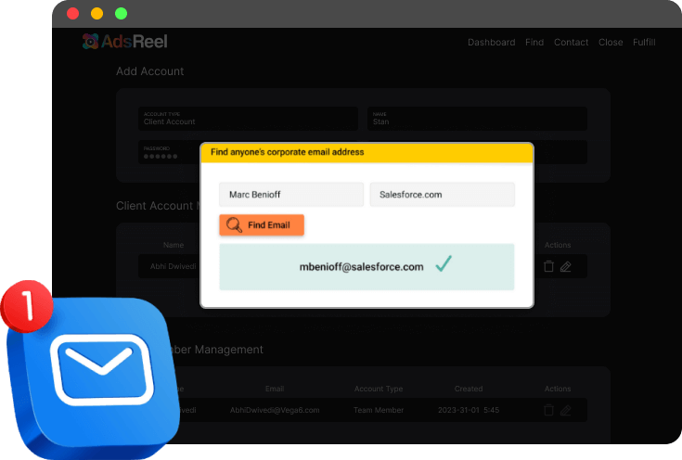
Task: Click the Password field
Action: [x=169, y=152]
